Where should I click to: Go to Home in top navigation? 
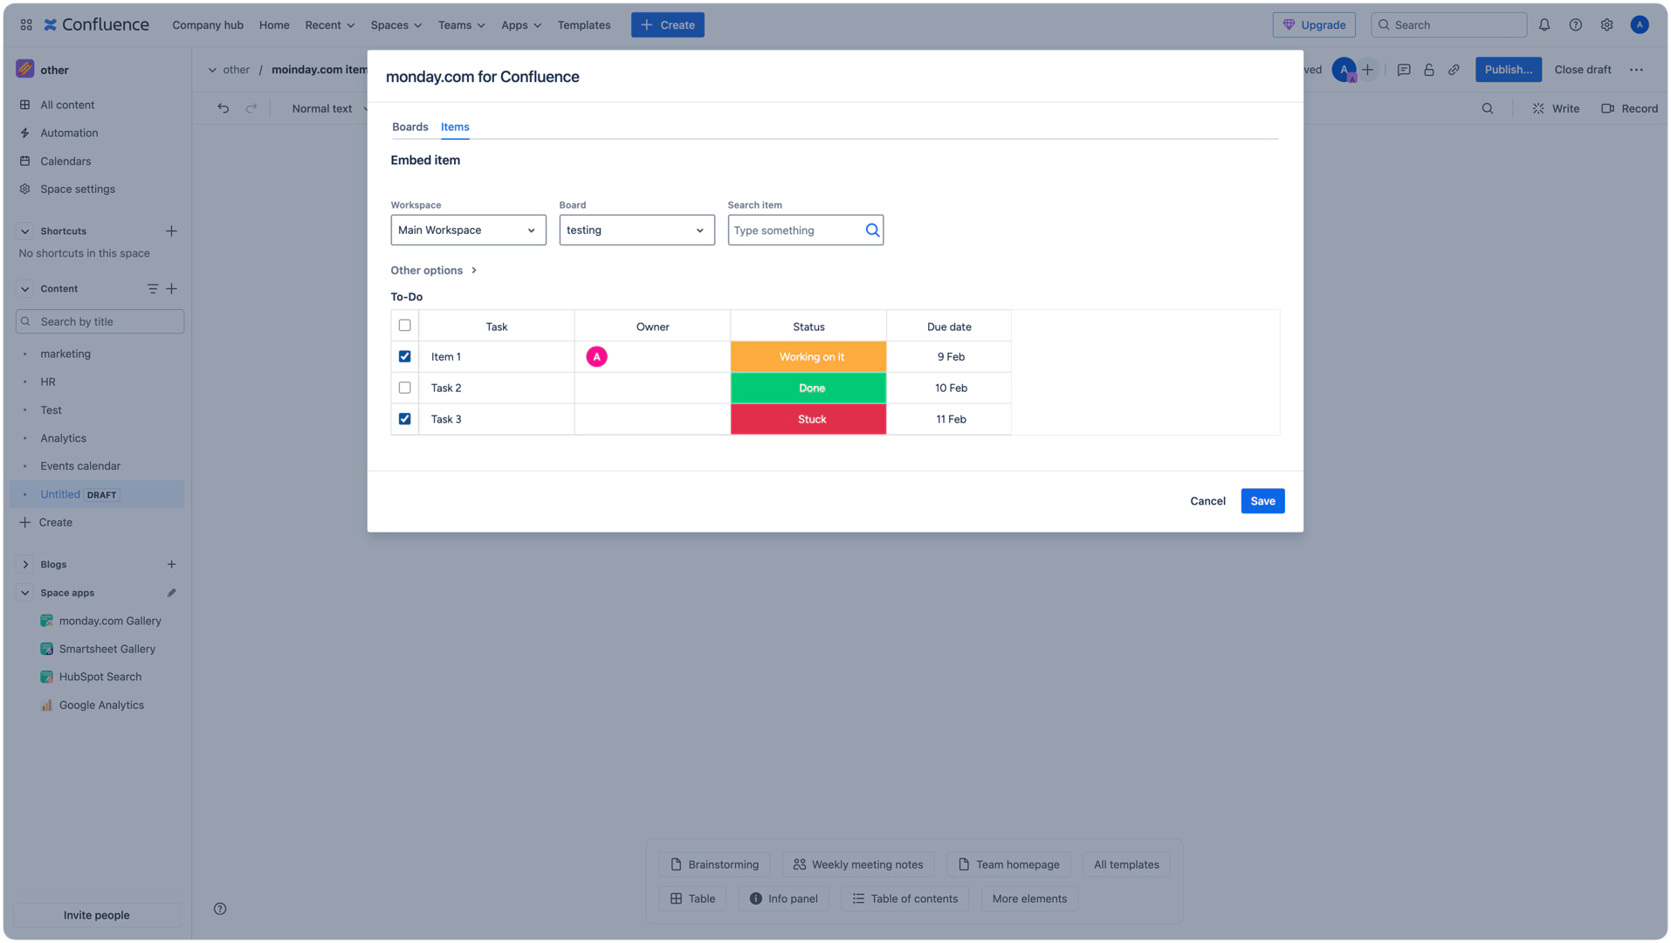click(x=274, y=24)
